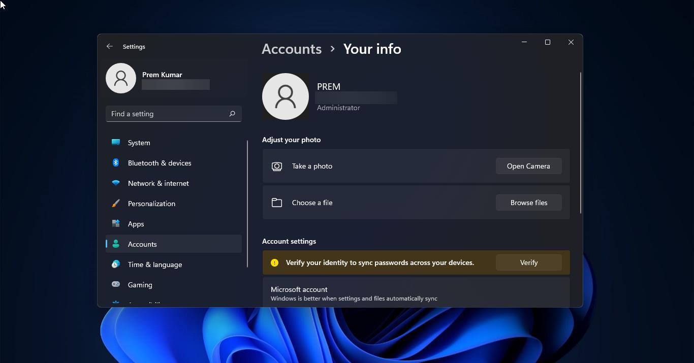Click the PREM profile picture thumbnail

[x=285, y=96]
